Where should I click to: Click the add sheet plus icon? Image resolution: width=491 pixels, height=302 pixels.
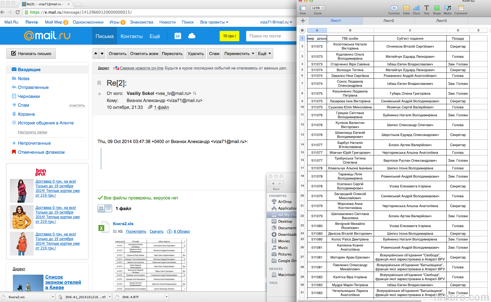tap(303, 21)
